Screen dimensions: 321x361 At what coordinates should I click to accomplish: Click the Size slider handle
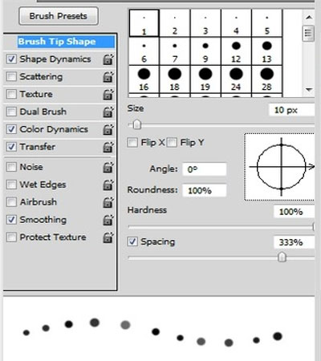click(137, 124)
